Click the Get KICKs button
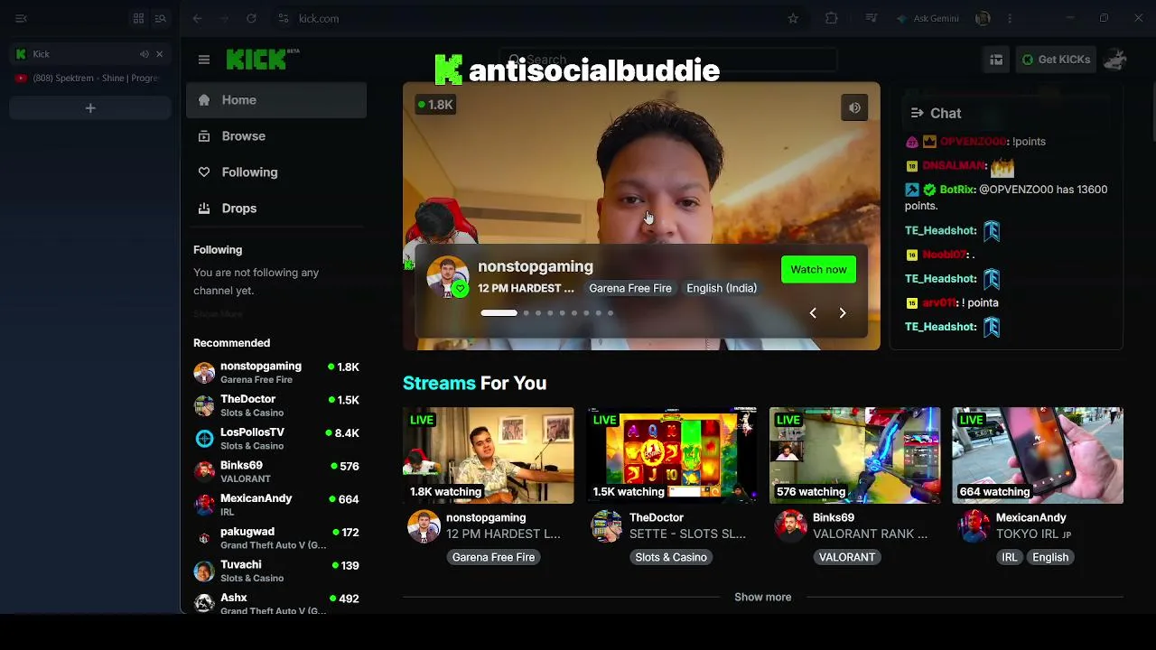 pyautogui.click(x=1055, y=60)
